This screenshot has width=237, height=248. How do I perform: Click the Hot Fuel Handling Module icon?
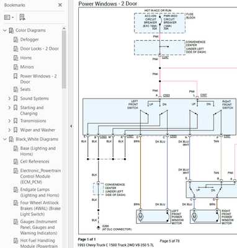coord(16,241)
